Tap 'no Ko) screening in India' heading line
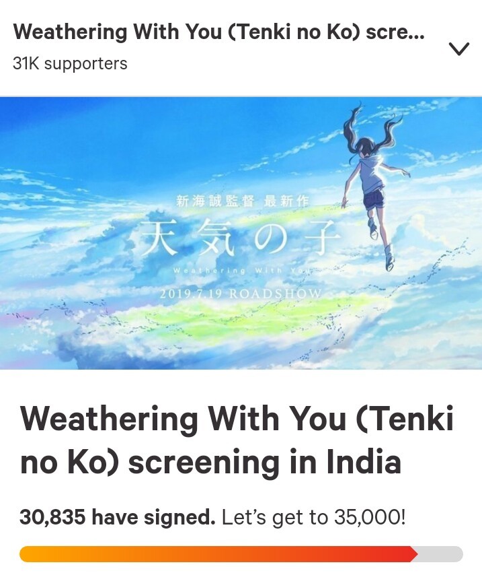Screen dimensions: 482x575 (210, 461)
